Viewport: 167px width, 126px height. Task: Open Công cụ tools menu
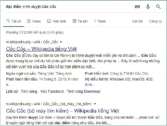click(x=155, y=21)
